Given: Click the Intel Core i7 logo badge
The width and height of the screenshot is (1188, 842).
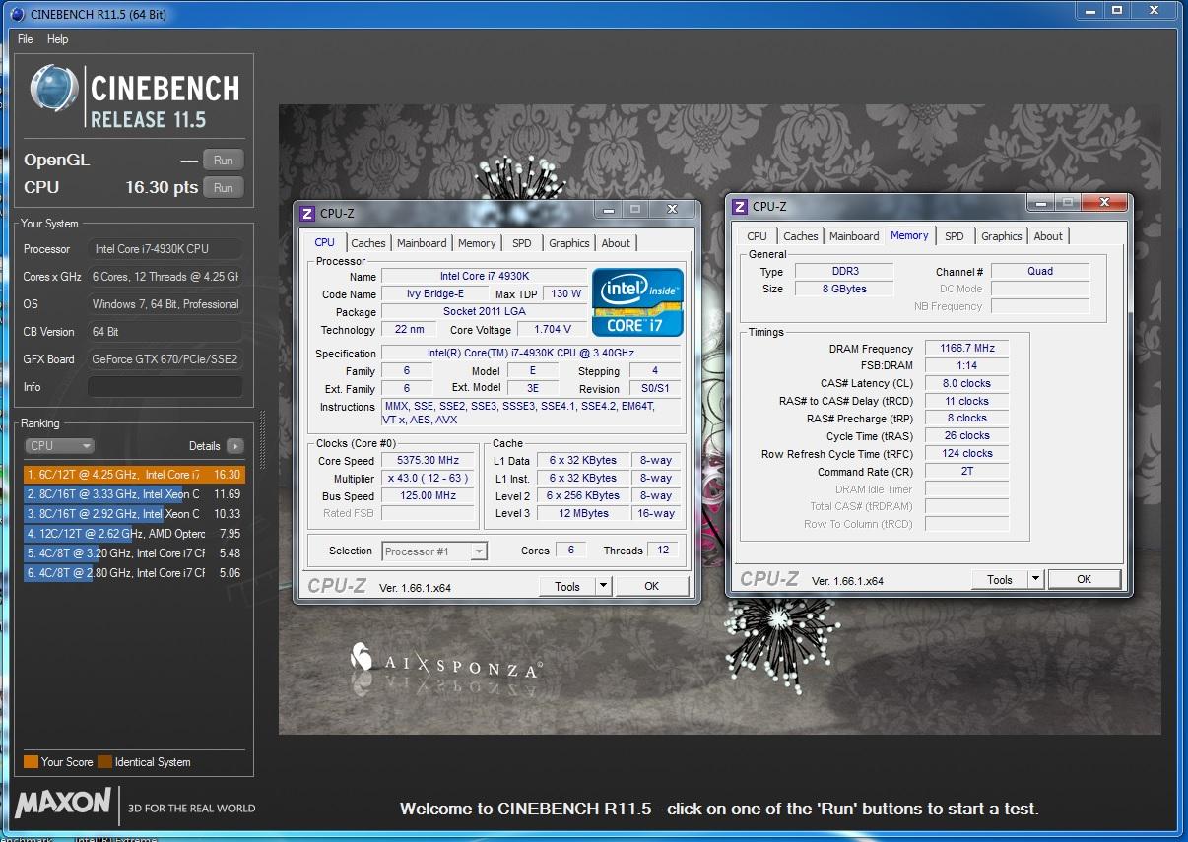Looking at the screenshot, I should (x=637, y=302).
